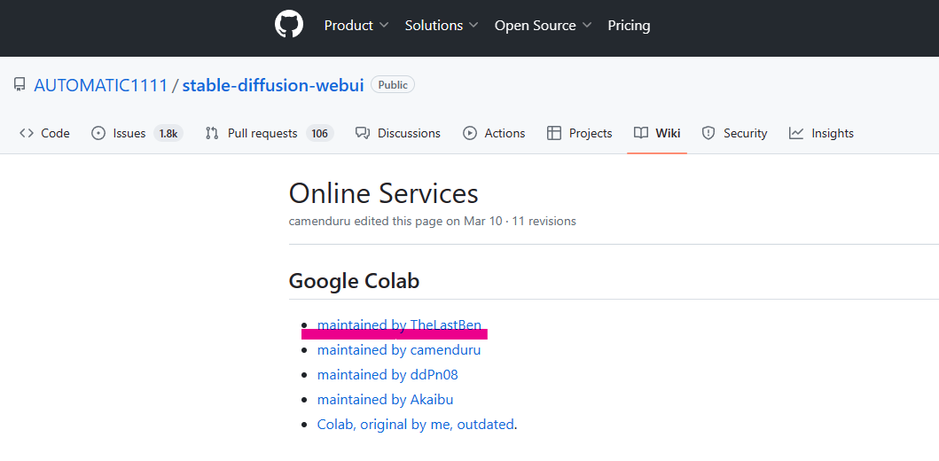
Task: Click the Code angle-brackets icon
Action: click(27, 133)
